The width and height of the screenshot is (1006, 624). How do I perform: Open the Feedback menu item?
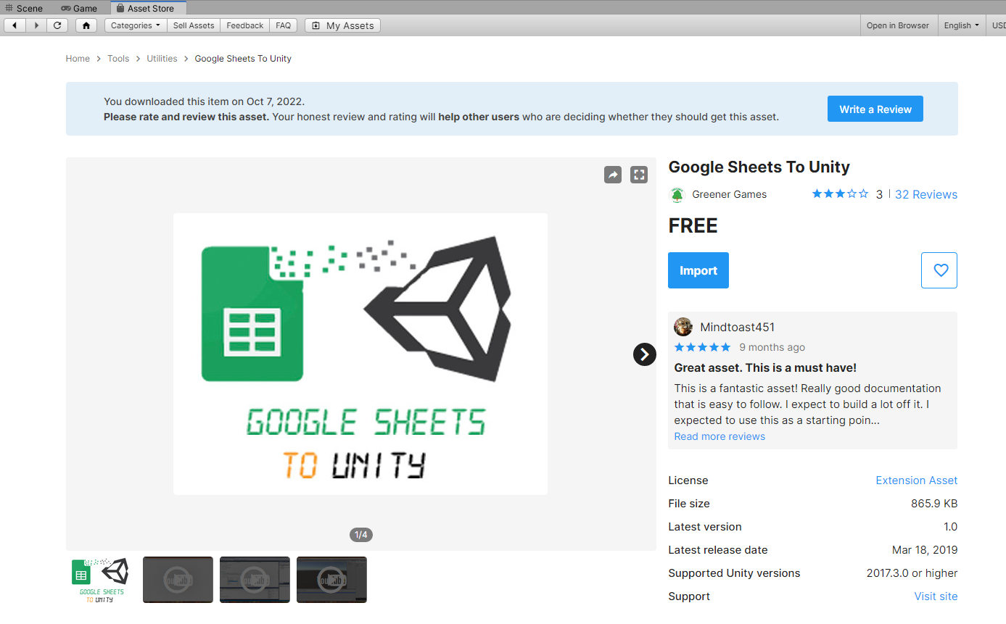tap(245, 25)
